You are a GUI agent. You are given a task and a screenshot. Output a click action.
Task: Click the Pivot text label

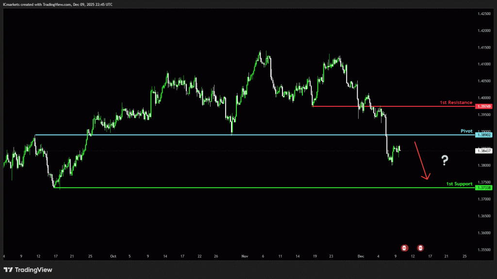pos(466,131)
